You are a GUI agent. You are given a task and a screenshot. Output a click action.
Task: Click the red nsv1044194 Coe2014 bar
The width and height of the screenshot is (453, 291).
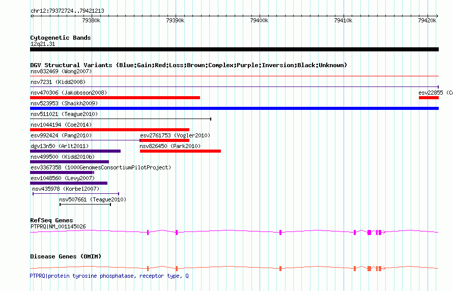pyautogui.click(x=110, y=130)
